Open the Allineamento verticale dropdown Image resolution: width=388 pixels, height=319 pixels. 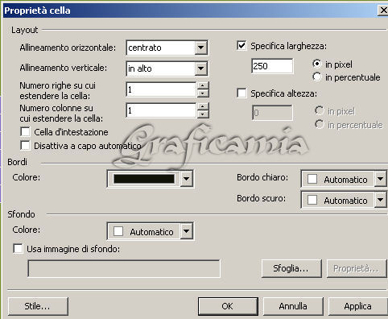click(x=200, y=68)
